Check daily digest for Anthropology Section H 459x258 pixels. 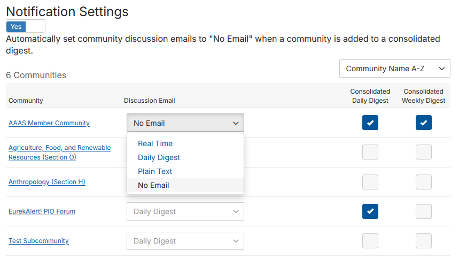coord(370,182)
